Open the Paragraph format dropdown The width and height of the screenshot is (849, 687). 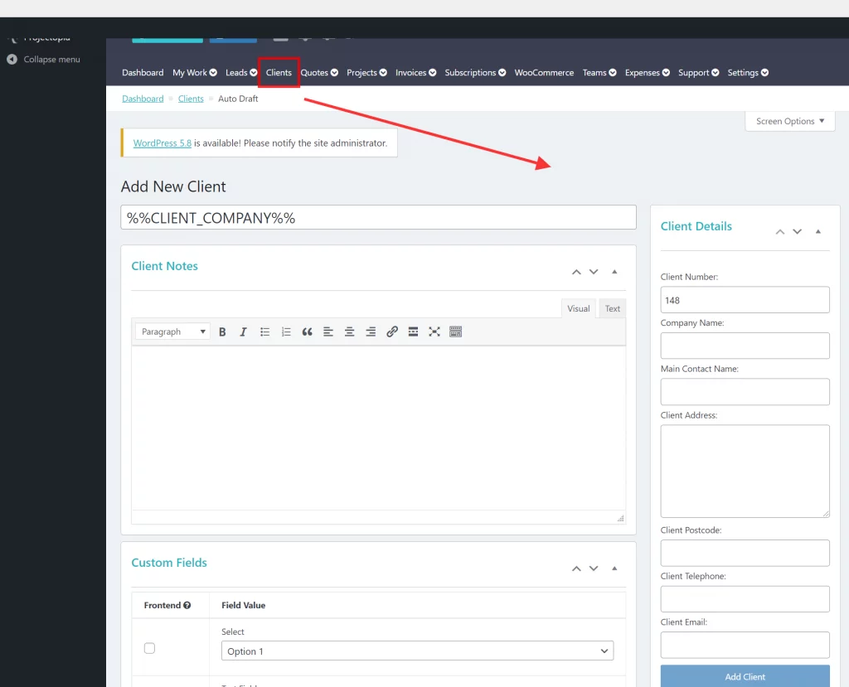tap(172, 331)
